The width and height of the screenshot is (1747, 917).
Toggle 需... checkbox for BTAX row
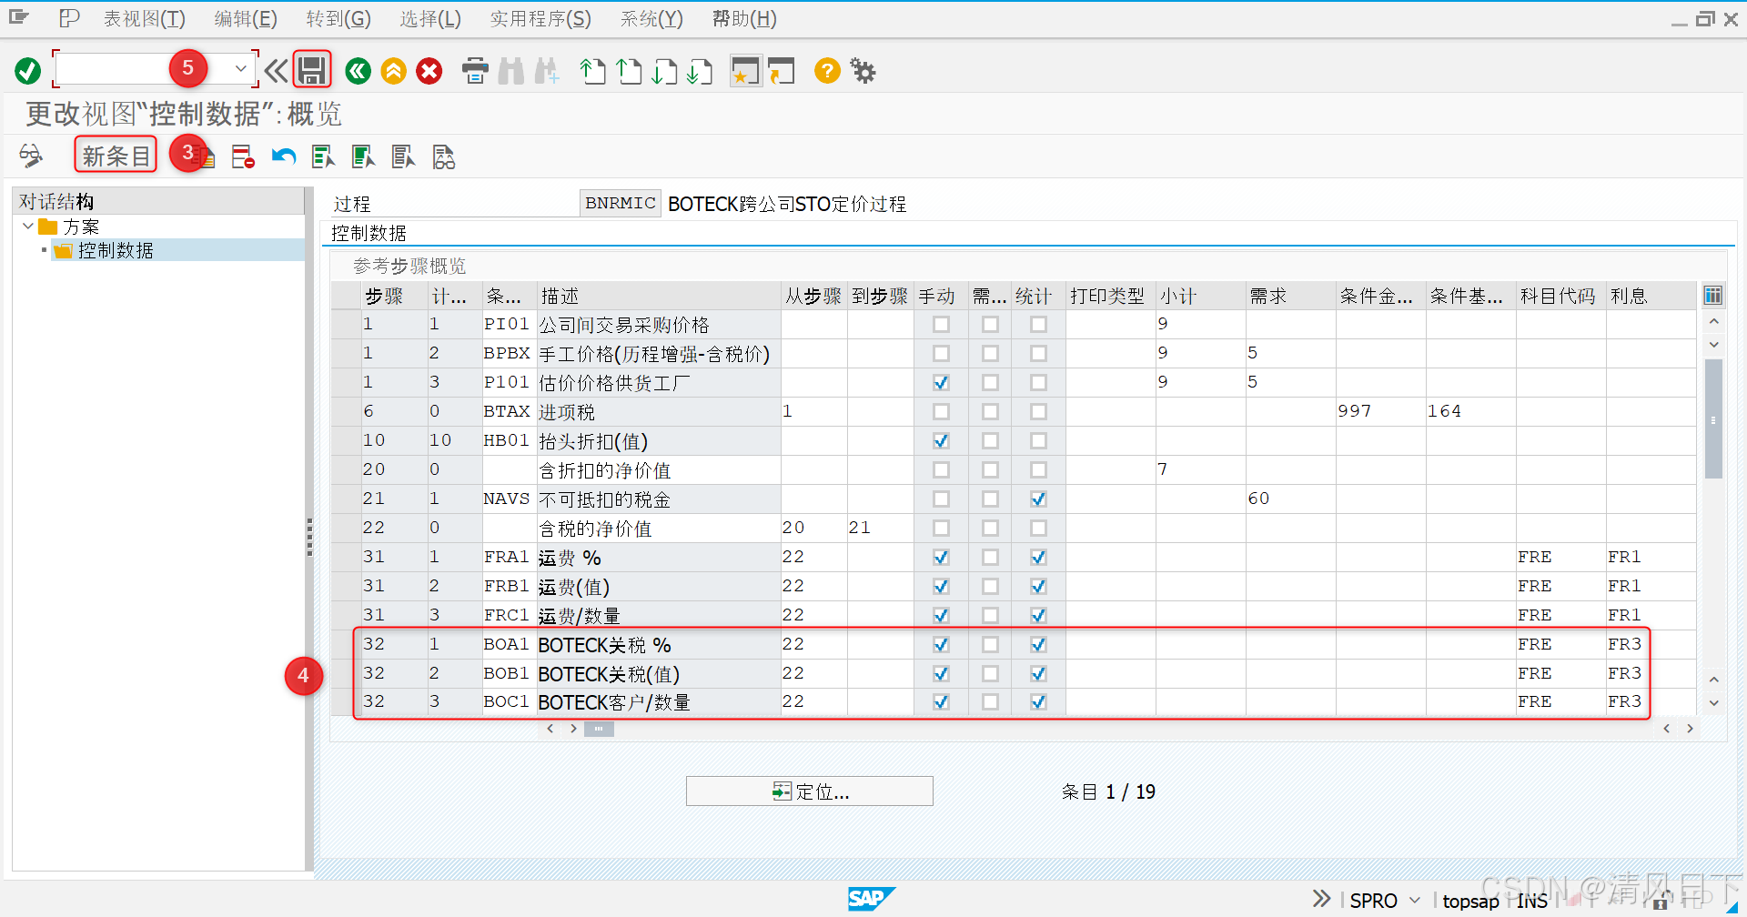click(990, 412)
